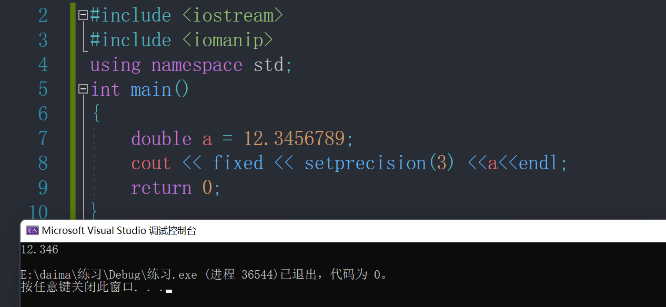
Task: Click line number 8 in the editor
Action: [43, 162]
